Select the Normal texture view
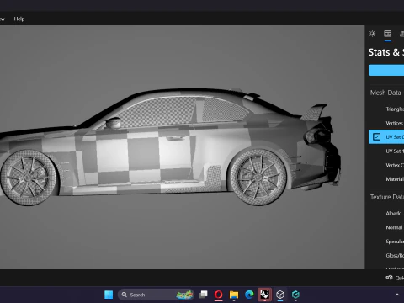 click(394, 227)
